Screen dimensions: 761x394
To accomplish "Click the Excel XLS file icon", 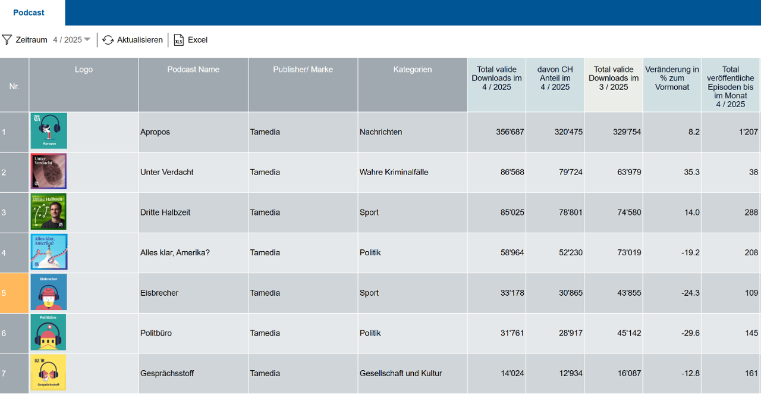I will coord(178,40).
